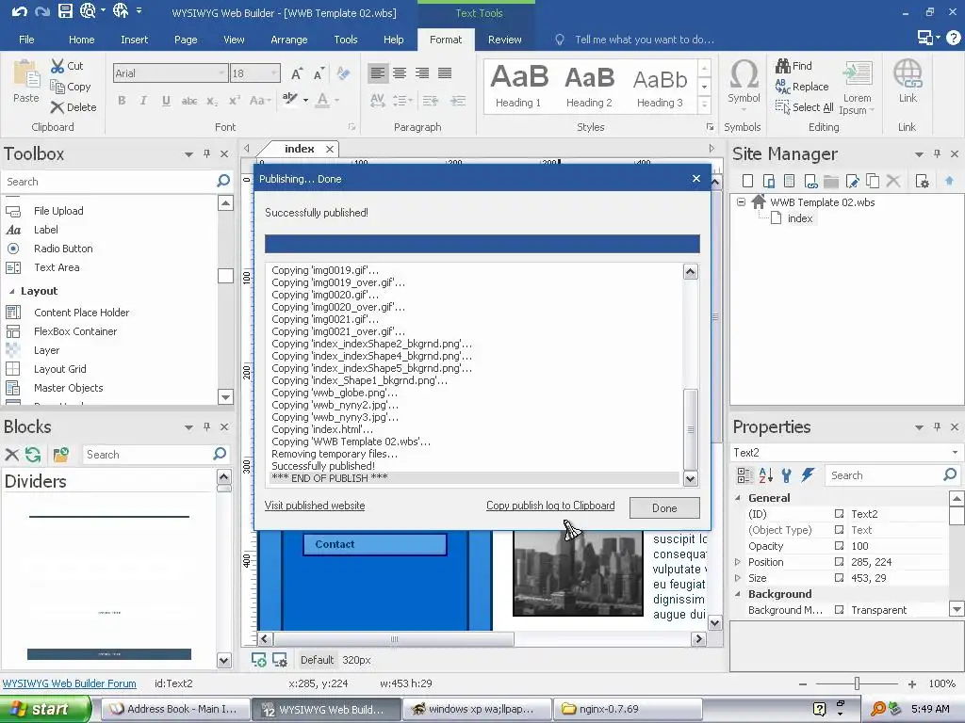Apply the Heading 1 style
Image resolution: width=965 pixels, height=723 pixels.
click(x=519, y=86)
